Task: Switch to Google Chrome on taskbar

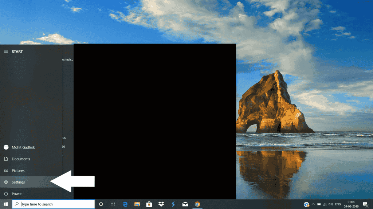Action: pyautogui.click(x=197, y=204)
